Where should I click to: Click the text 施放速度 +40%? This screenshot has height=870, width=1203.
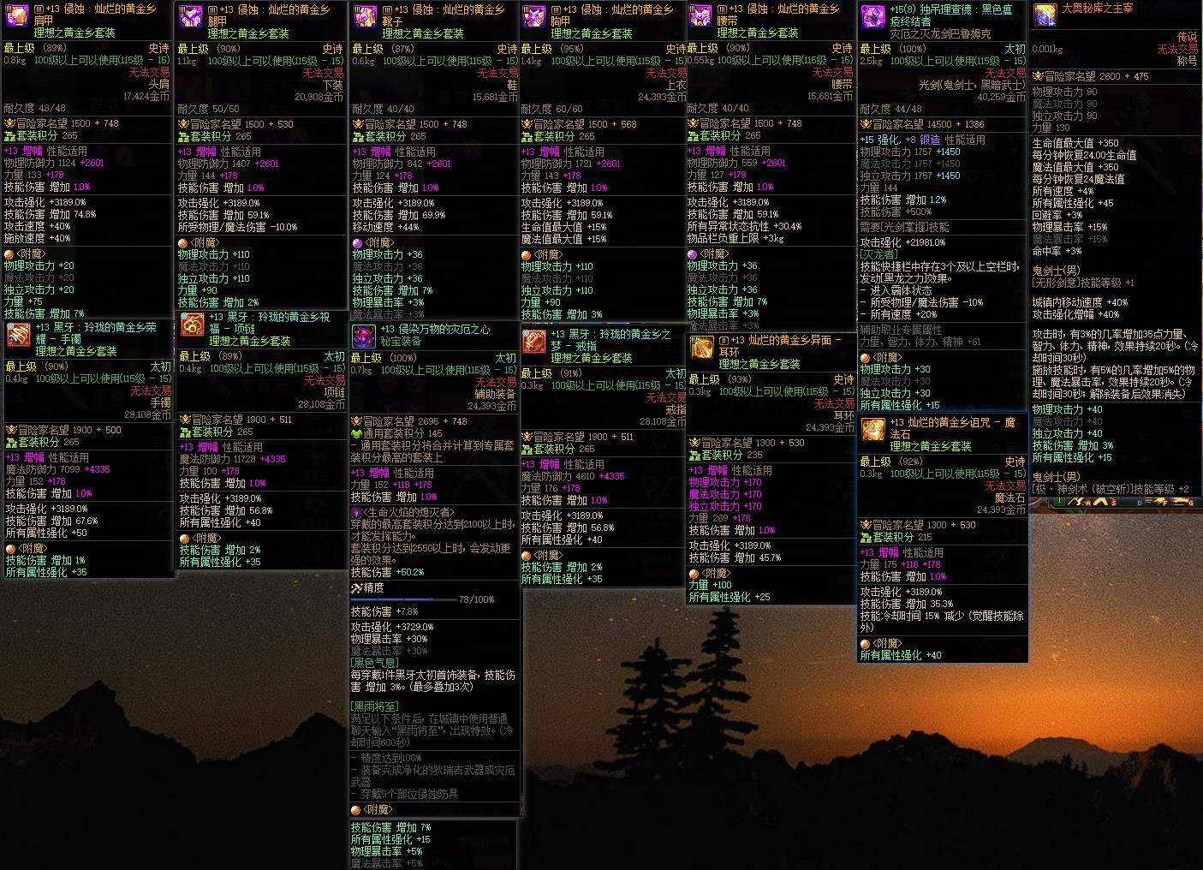point(38,238)
